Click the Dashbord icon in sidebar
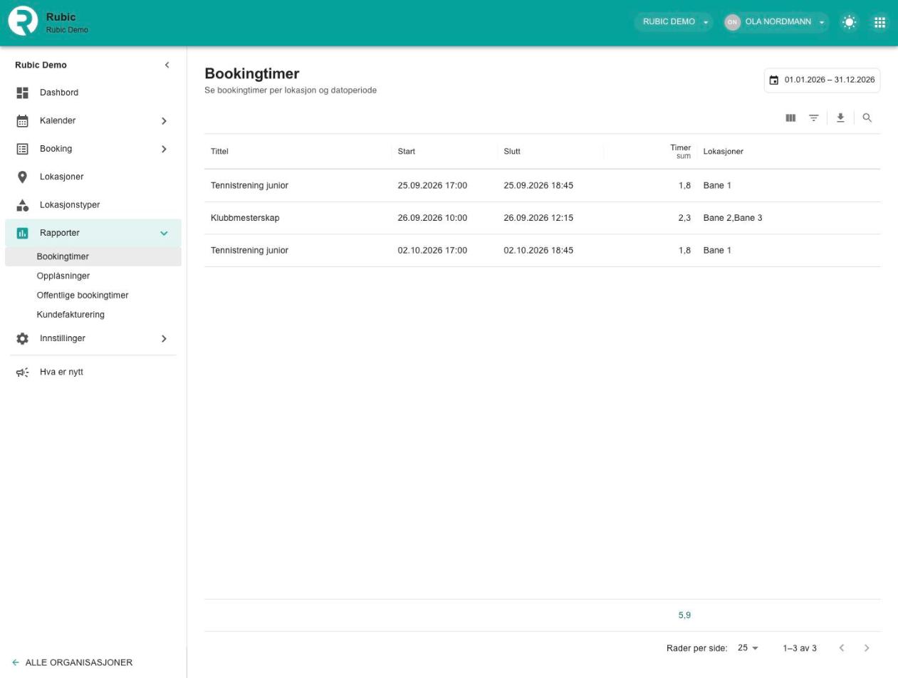The width and height of the screenshot is (898, 678). (x=23, y=93)
